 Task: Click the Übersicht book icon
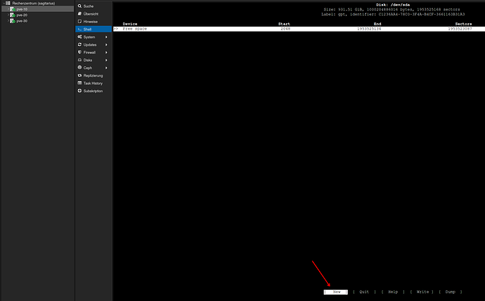pyautogui.click(x=79, y=13)
